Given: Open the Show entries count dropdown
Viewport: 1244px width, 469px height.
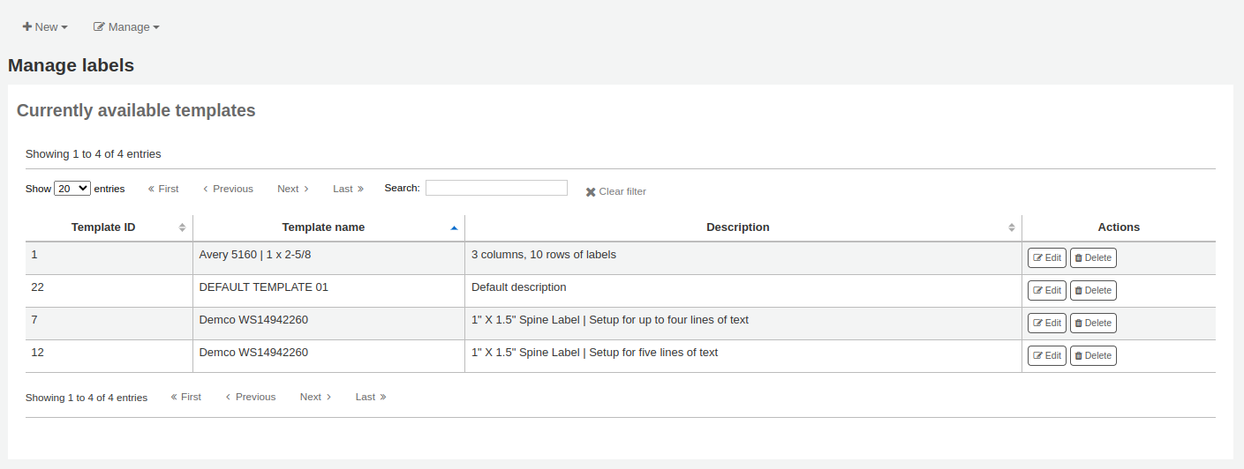Looking at the screenshot, I should click(x=72, y=189).
